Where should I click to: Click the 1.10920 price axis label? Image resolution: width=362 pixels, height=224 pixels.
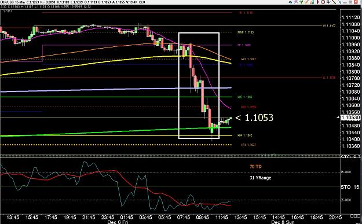tap(350, 51)
